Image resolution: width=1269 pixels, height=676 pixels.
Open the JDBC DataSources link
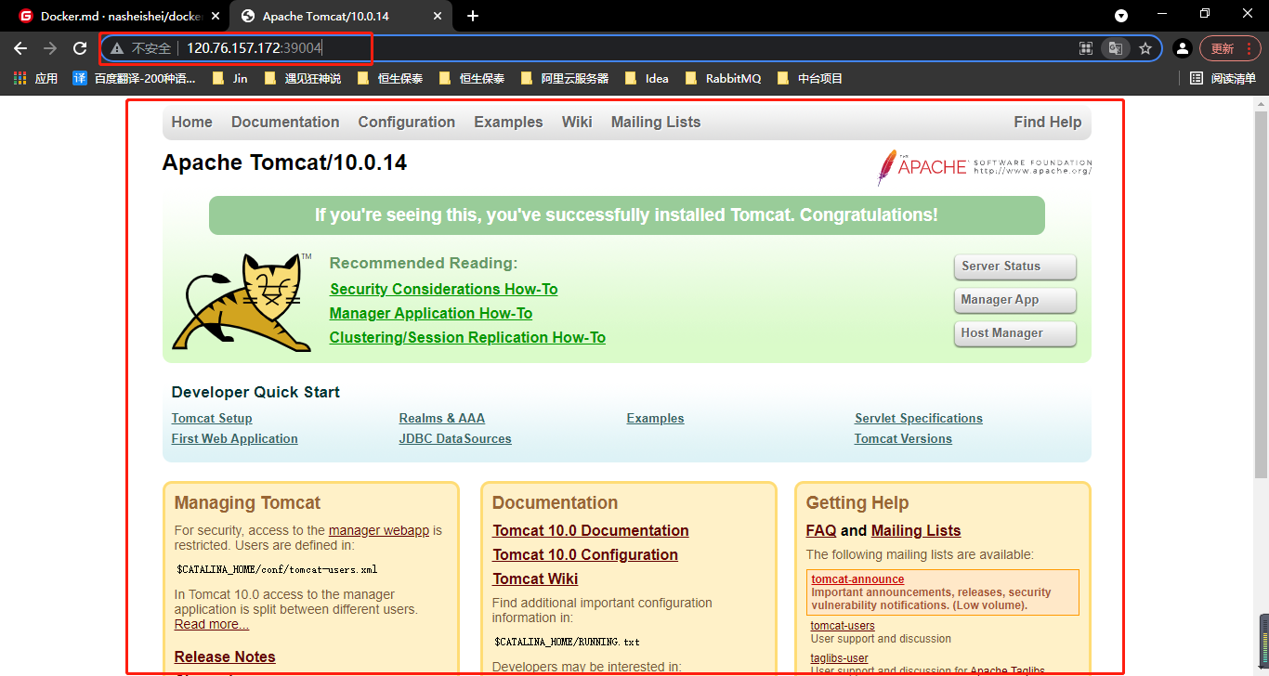(455, 439)
